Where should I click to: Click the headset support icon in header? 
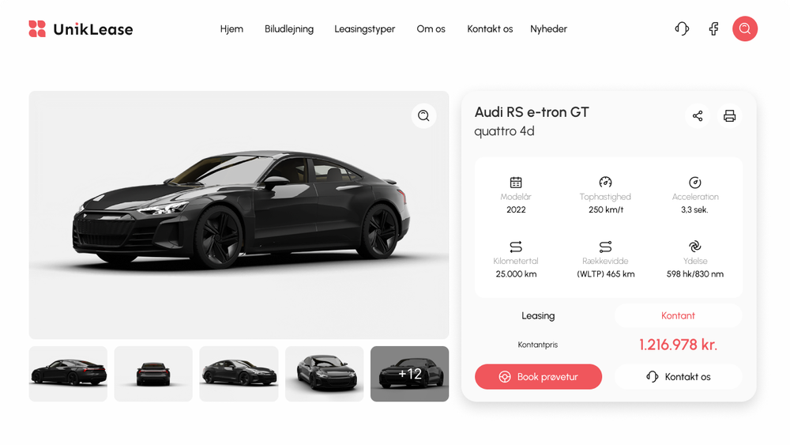(x=682, y=28)
